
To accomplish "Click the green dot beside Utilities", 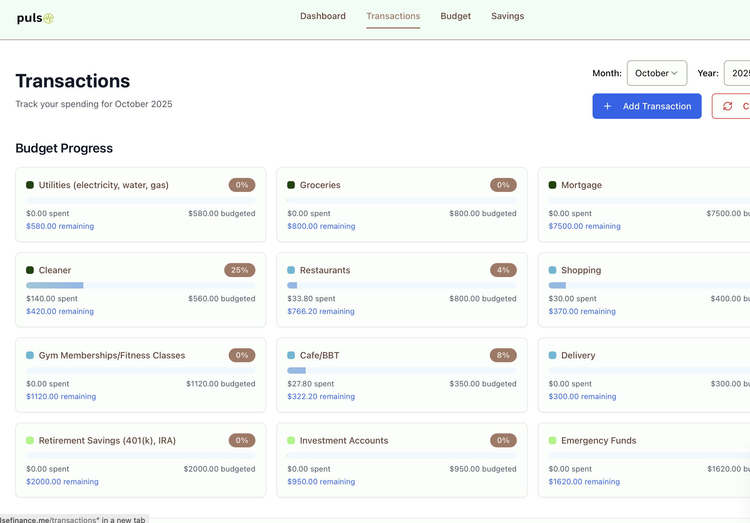I will point(30,185).
